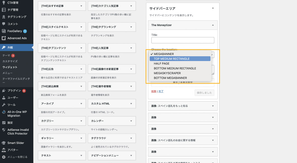The image size is (297, 163).
Task: Click the ユーザー person icon
Action: coord(4,98)
